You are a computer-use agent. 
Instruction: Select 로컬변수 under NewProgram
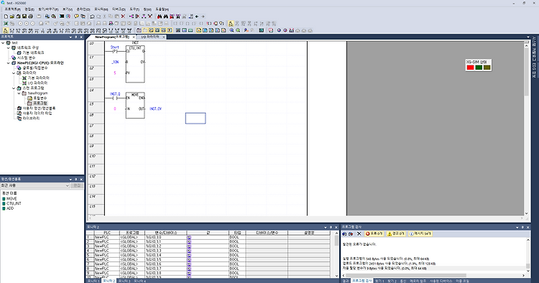(40, 98)
